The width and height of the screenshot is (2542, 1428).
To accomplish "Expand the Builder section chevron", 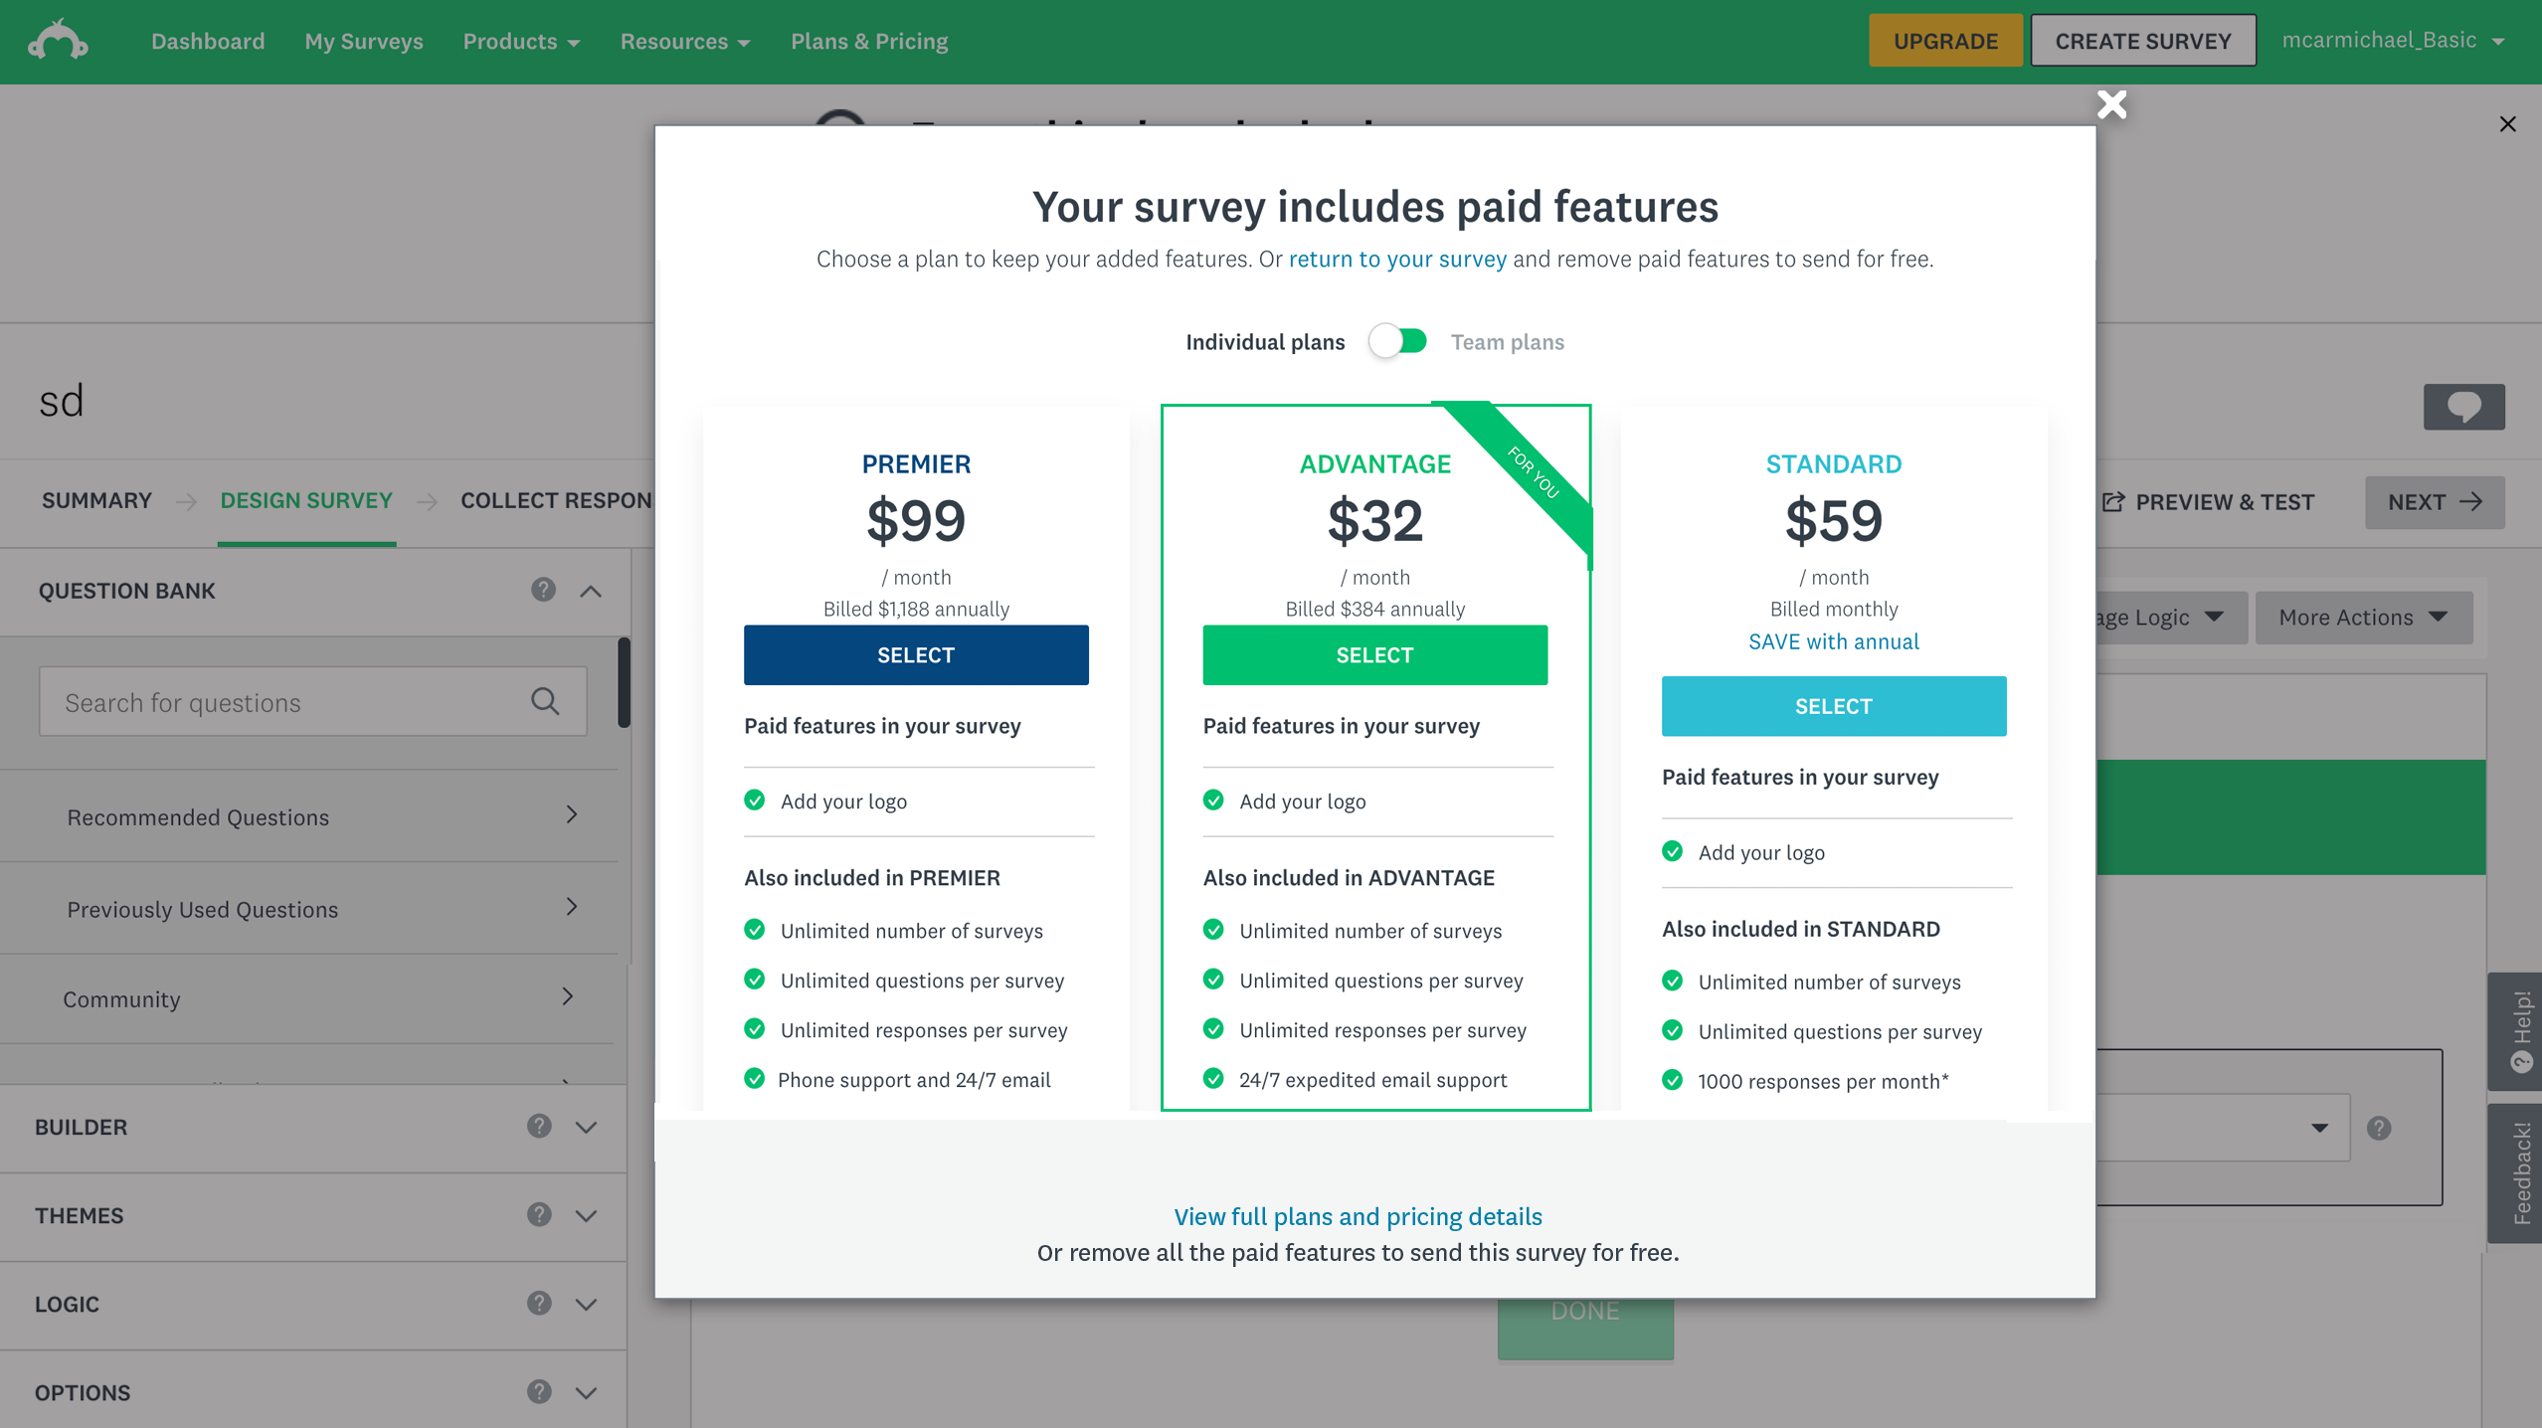I will tap(587, 1127).
